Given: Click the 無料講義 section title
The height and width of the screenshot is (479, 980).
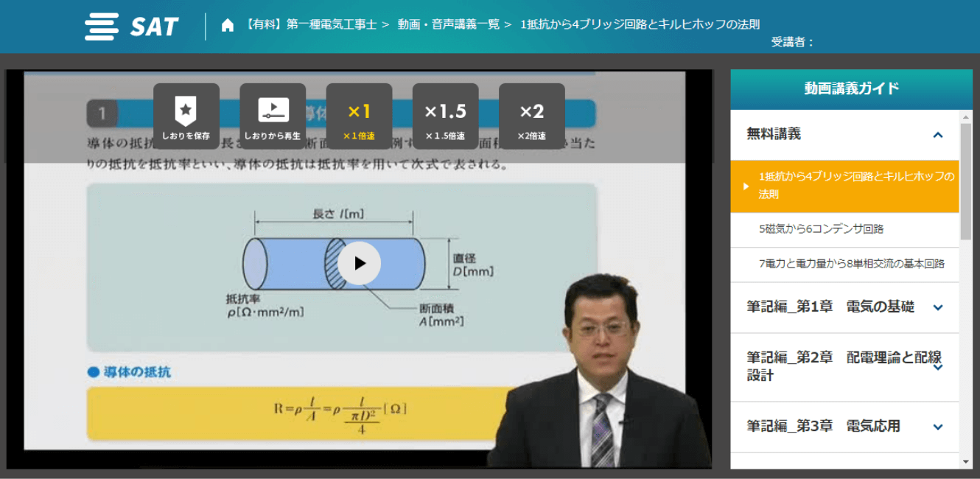Looking at the screenshot, I should (774, 134).
